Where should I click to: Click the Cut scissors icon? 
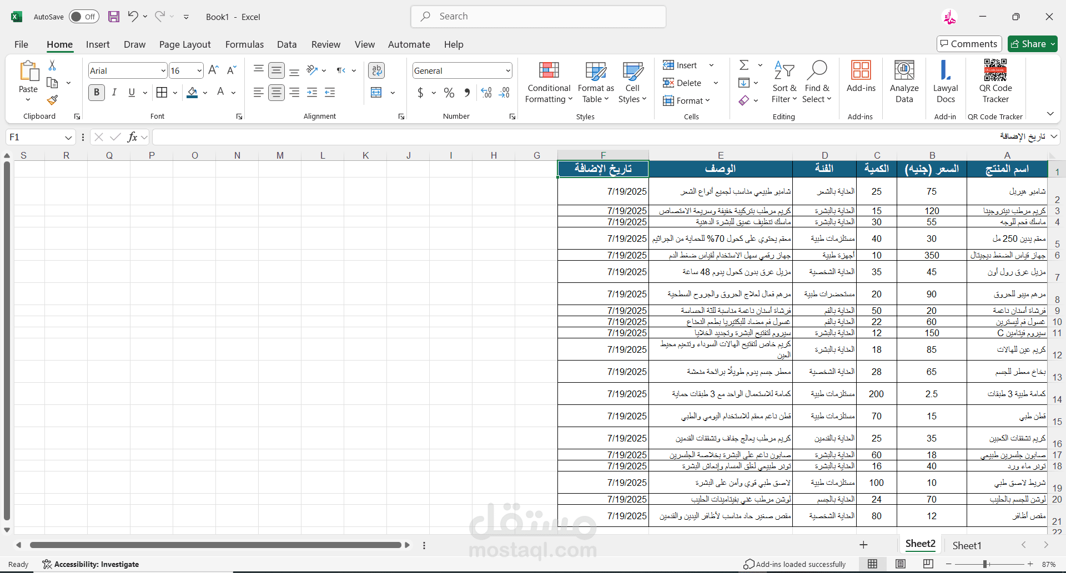[x=52, y=65]
